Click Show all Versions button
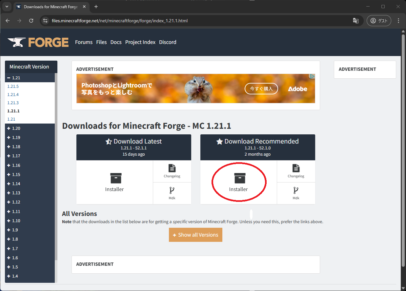 [195, 235]
